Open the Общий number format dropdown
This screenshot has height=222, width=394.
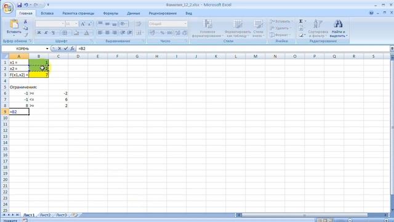pyautogui.click(x=185, y=24)
